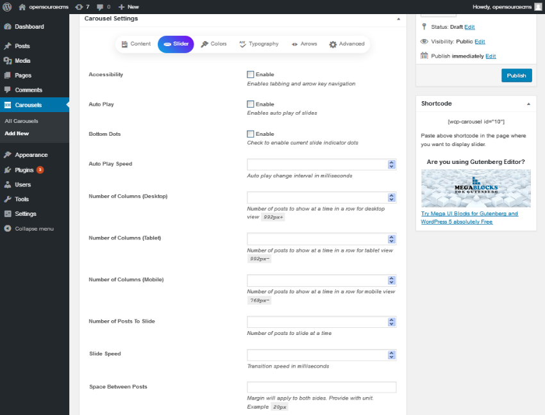This screenshot has width=545, height=415.
Task: Focus the Space Between Posts field
Action: [x=321, y=387]
